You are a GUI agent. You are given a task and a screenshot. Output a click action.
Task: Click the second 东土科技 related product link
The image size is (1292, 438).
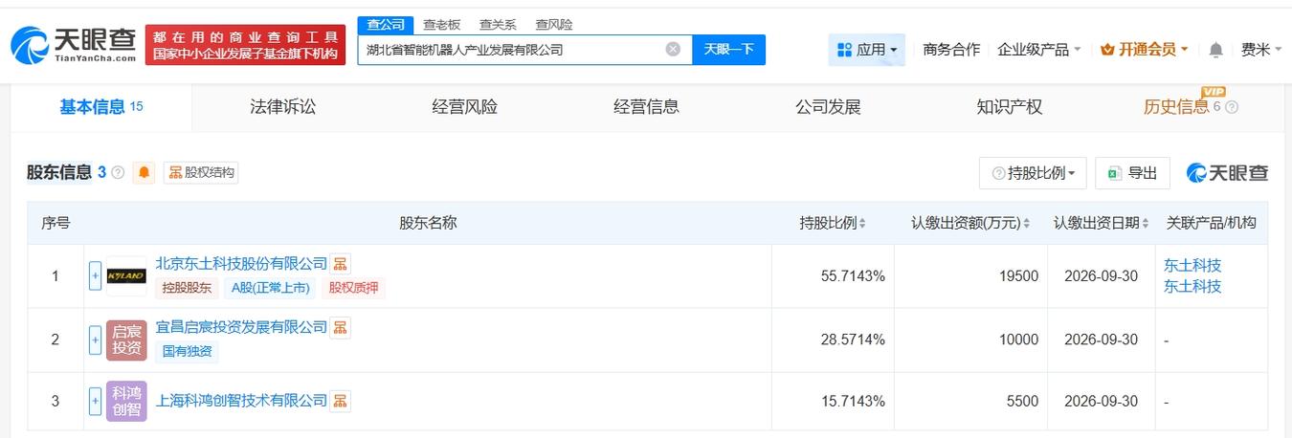(1192, 286)
